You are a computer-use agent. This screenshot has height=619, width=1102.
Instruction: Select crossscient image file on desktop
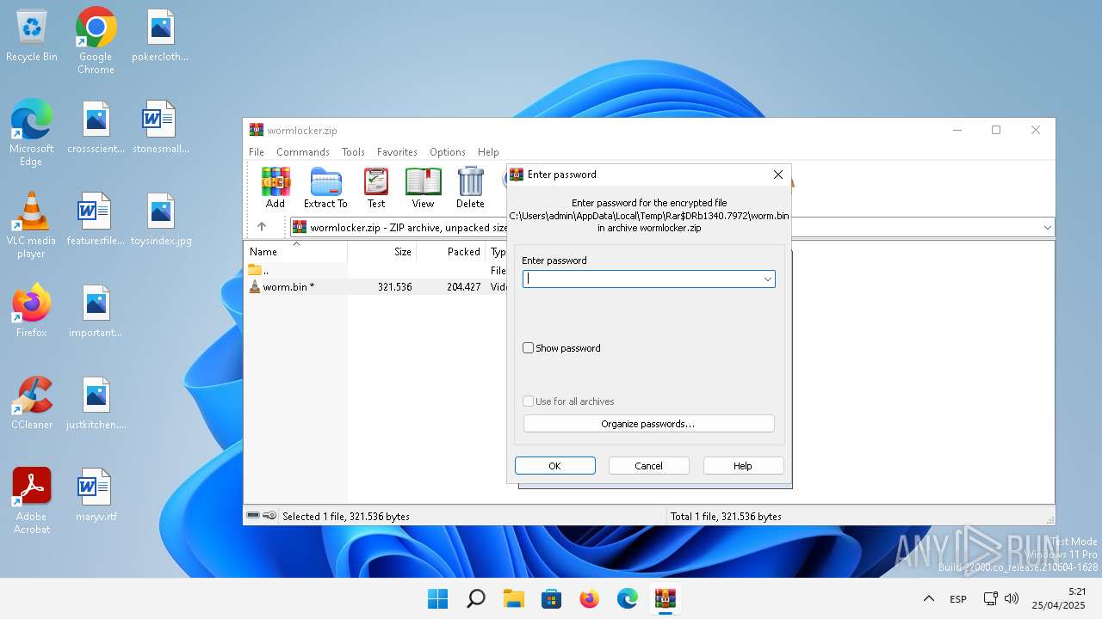point(96,127)
